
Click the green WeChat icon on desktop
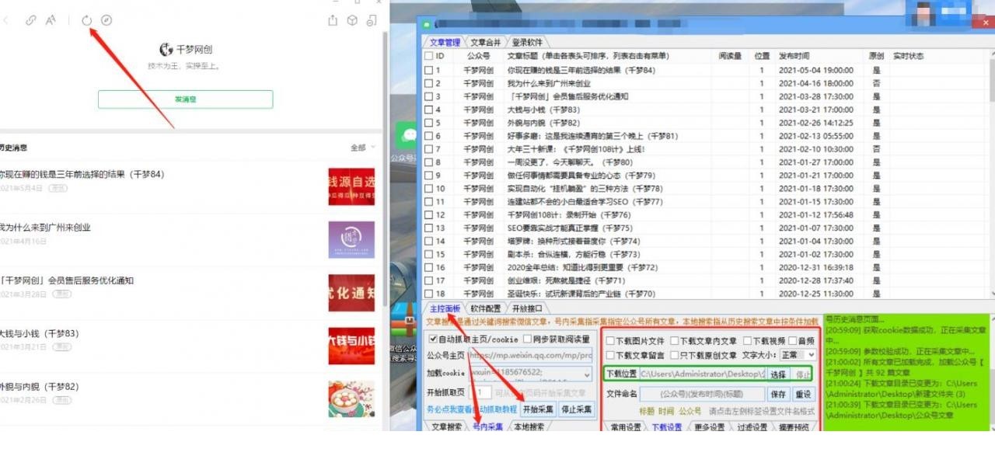407,135
